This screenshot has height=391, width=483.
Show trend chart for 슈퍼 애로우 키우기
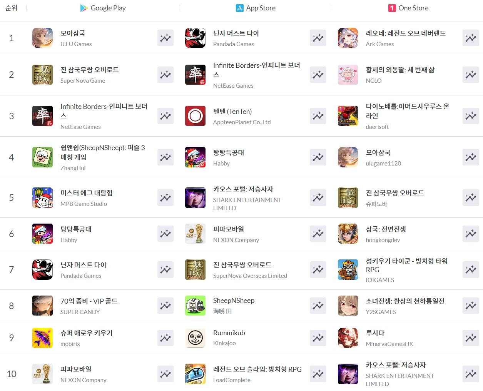pos(165,338)
